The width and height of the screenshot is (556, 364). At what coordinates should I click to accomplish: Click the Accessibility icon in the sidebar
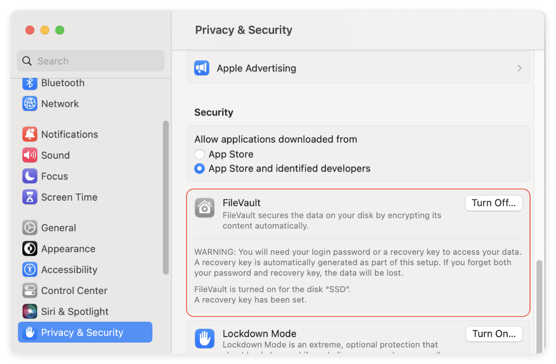30,269
